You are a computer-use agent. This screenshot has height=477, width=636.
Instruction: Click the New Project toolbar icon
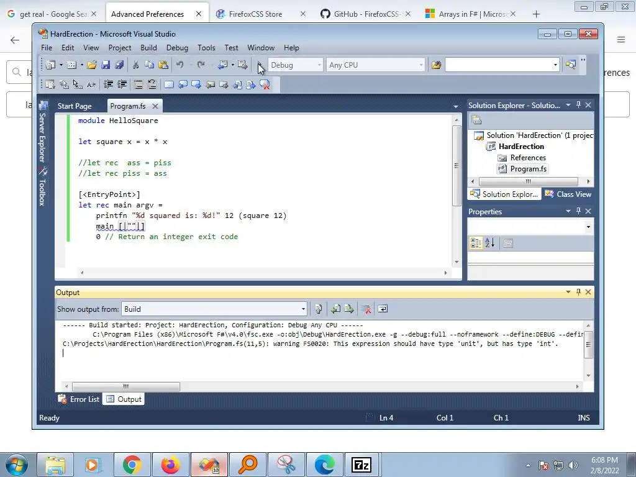pyautogui.click(x=50, y=65)
